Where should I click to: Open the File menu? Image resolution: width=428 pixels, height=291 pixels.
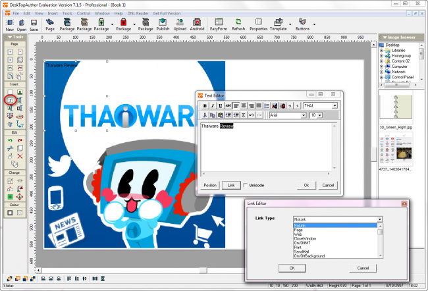[16, 13]
